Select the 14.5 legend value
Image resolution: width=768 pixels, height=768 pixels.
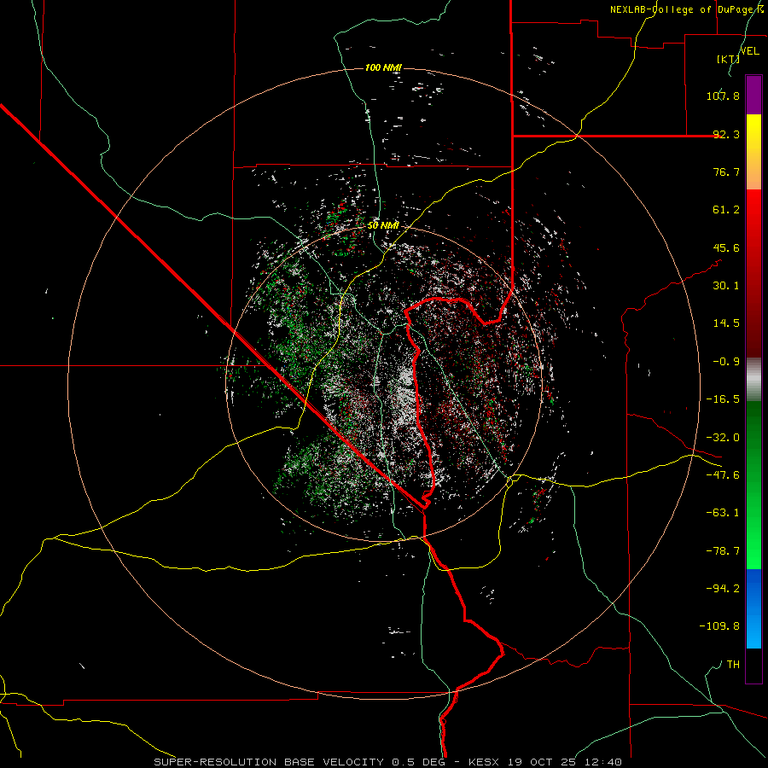(x=726, y=323)
